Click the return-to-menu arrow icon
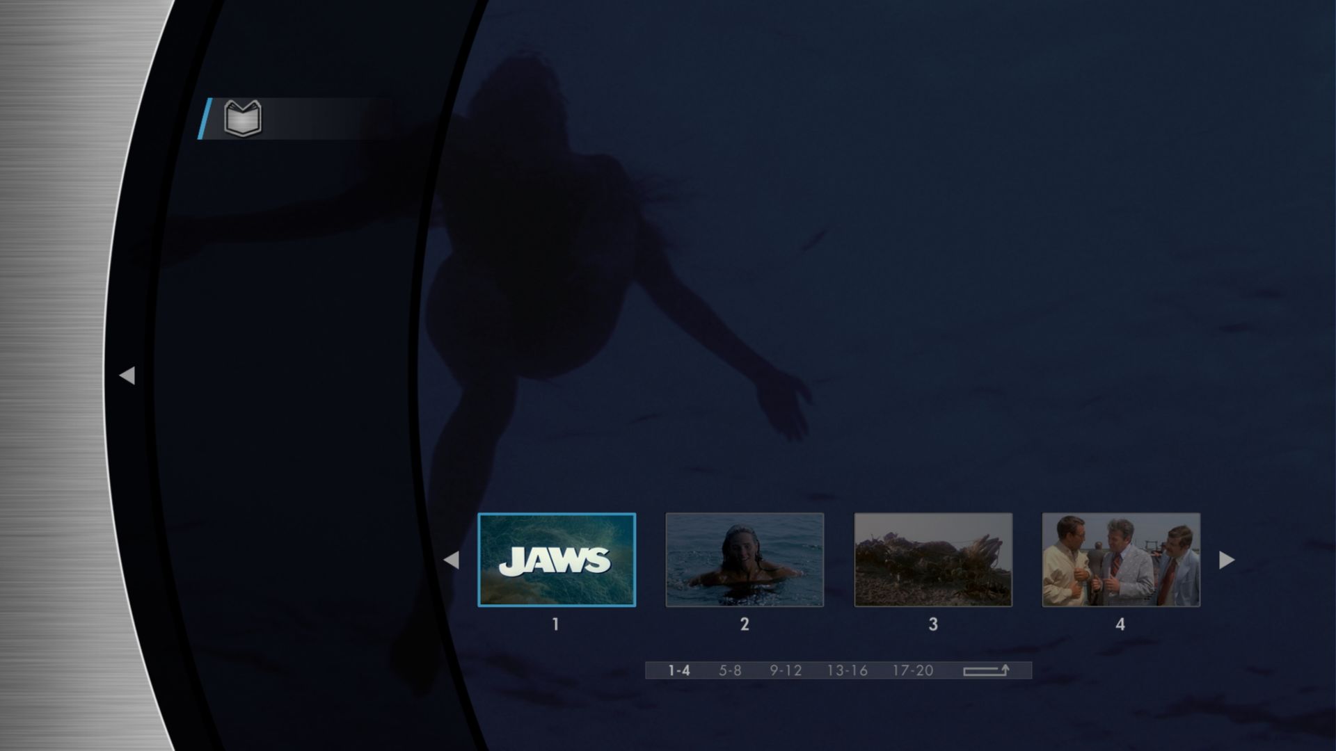Screen dimensions: 1336x751 pos(986,670)
